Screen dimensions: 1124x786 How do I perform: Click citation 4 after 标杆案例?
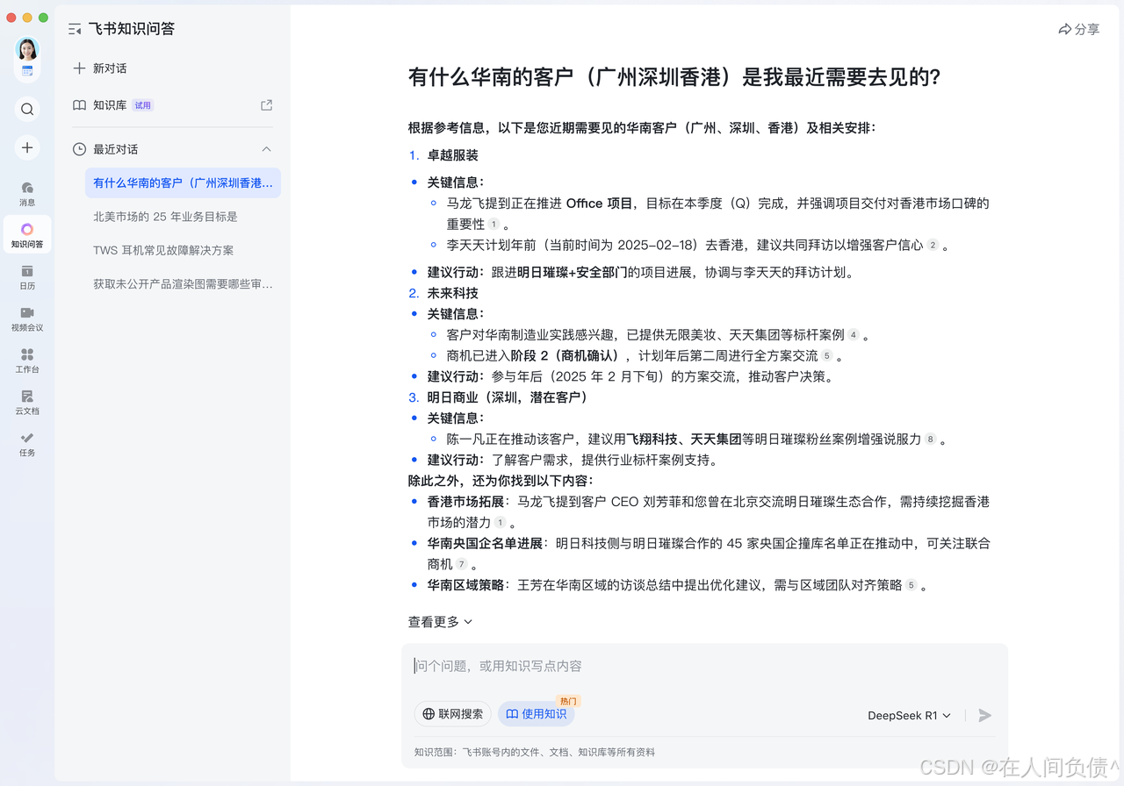[x=853, y=335]
